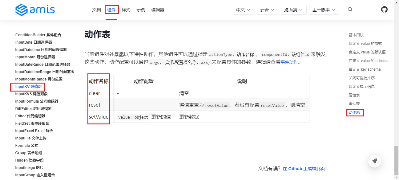
Task: Go to 基本用法 in page outline
Action: click(356, 35)
